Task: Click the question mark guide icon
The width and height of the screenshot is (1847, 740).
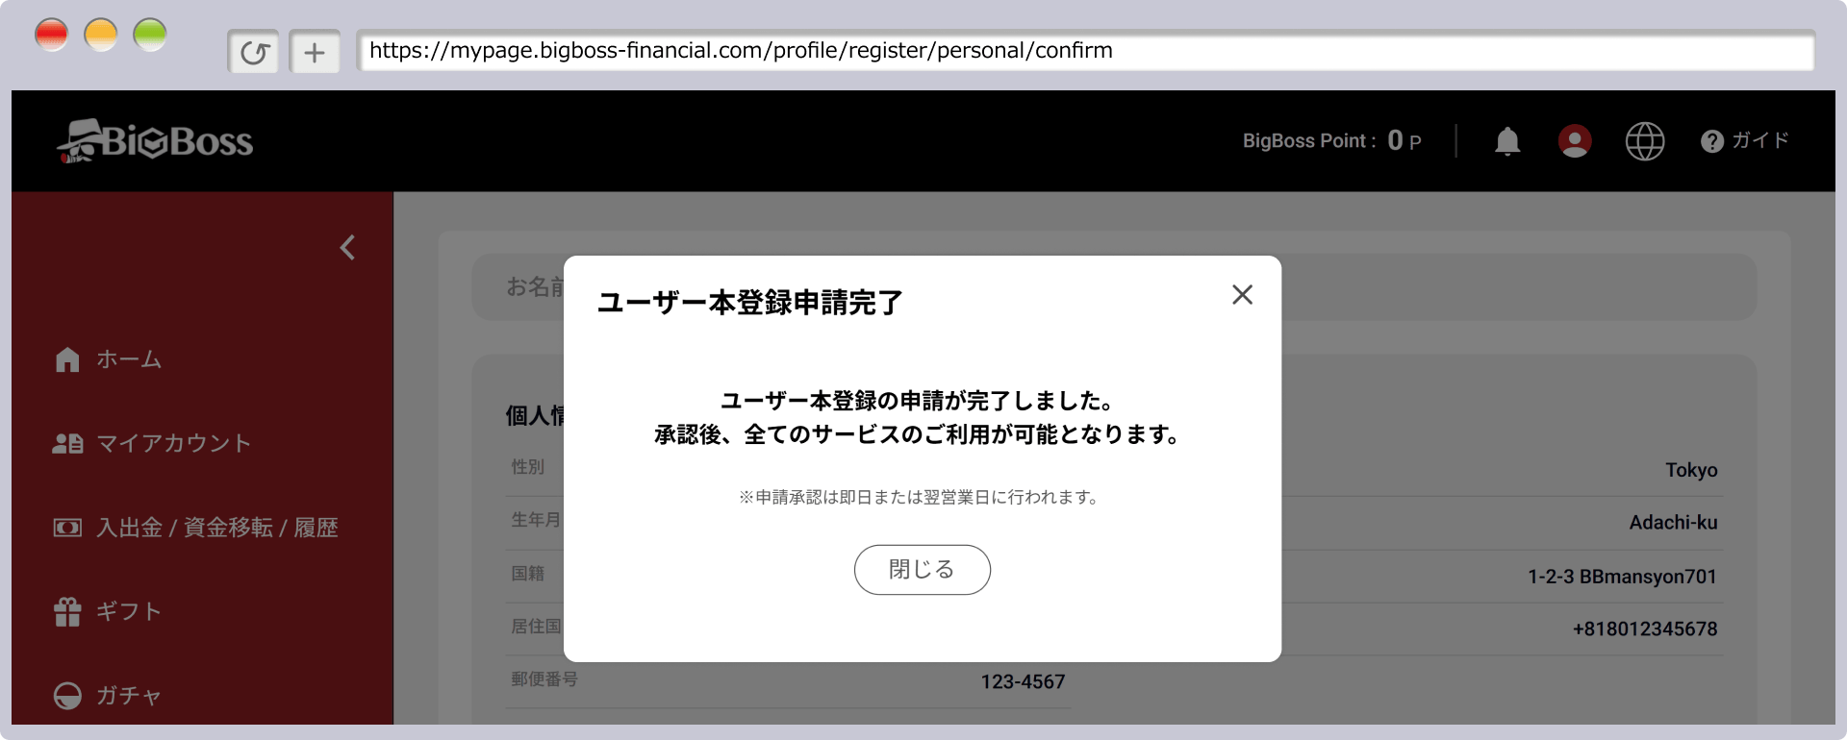Action: pos(1711,141)
